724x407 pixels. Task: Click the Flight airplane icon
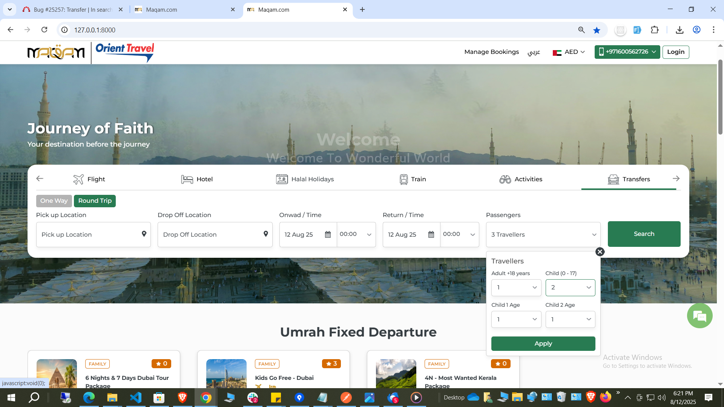coord(78,179)
